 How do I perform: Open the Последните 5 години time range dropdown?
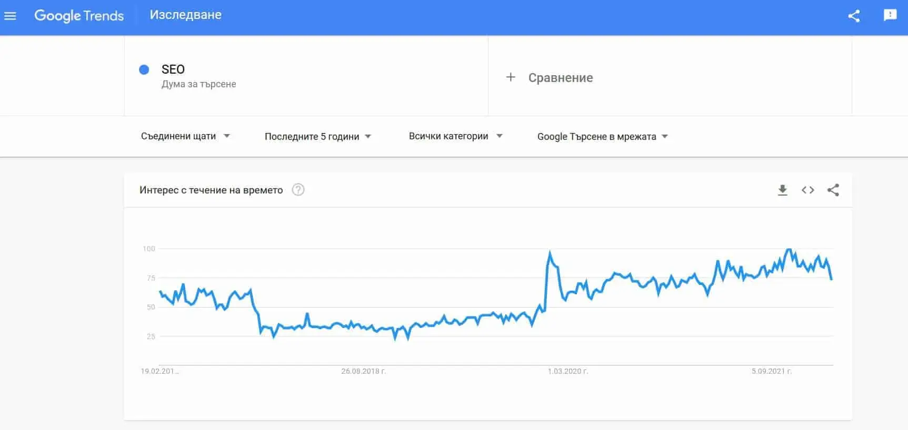(318, 136)
